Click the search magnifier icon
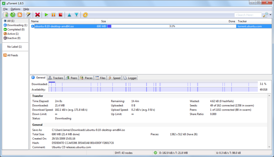274x157 pixels. pos(266,15)
